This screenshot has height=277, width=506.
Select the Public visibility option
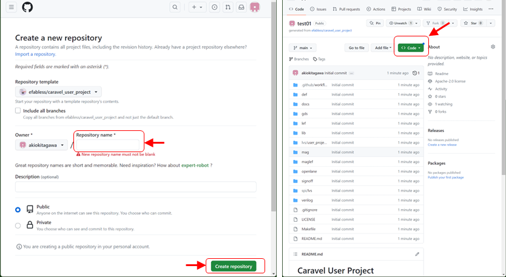18,210
